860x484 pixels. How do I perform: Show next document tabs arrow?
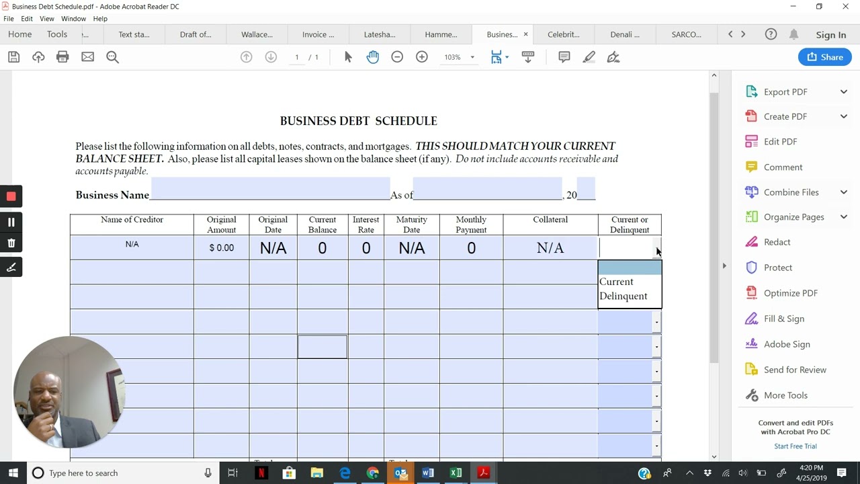coord(743,34)
